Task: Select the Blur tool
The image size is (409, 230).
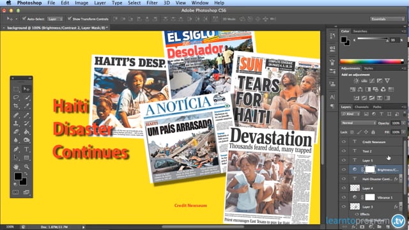Action: (16, 141)
